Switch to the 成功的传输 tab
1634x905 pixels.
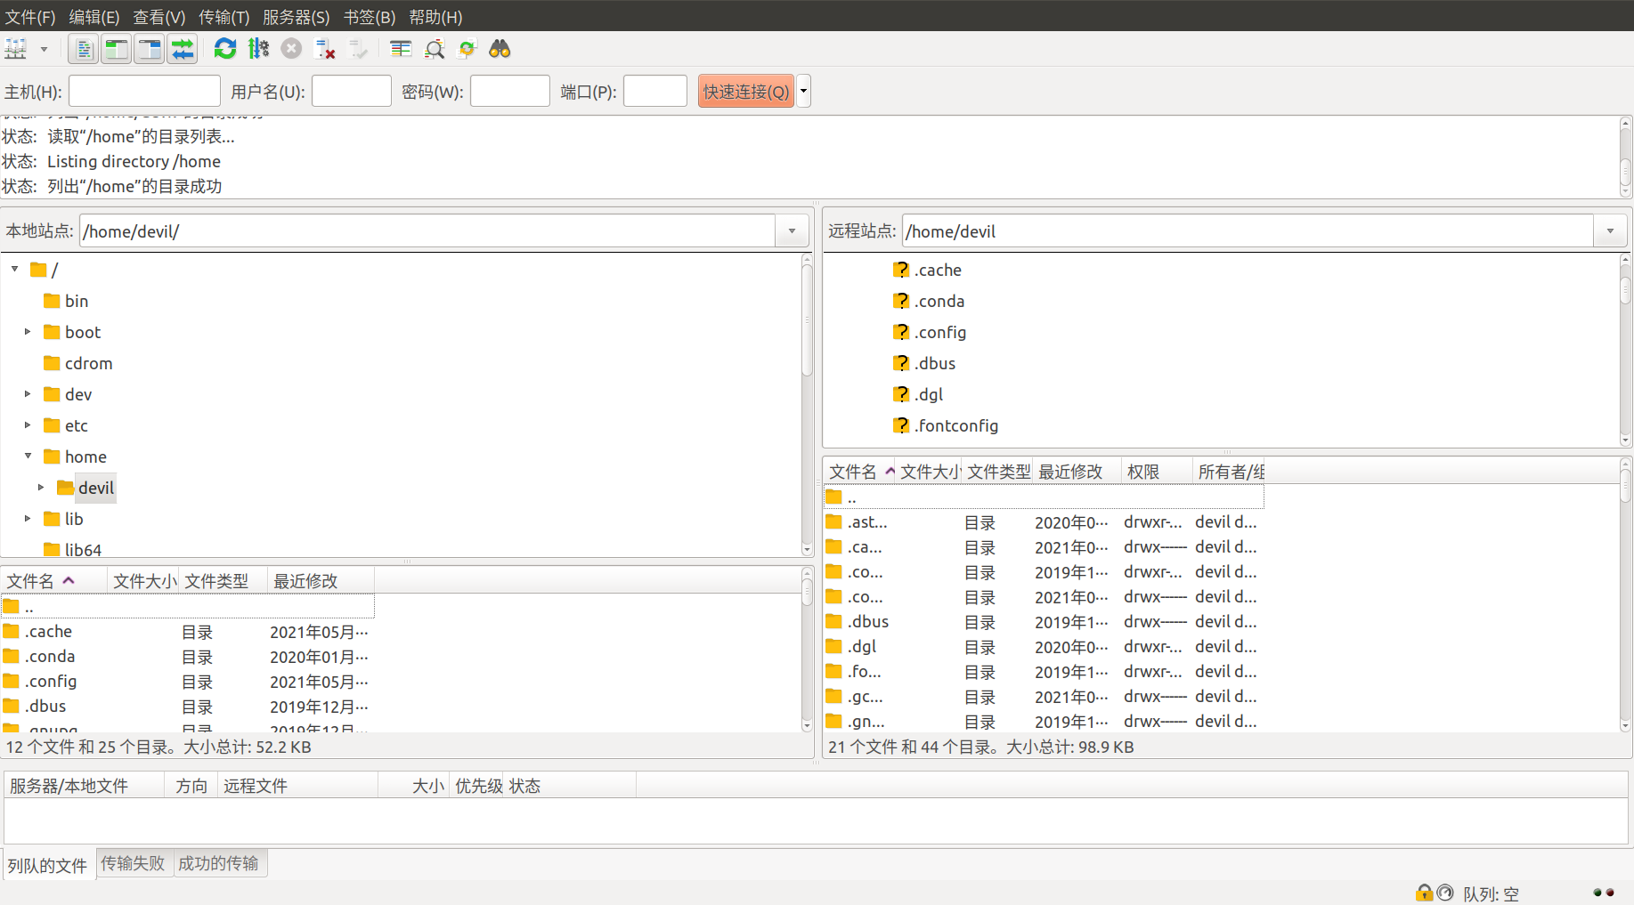(x=219, y=863)
